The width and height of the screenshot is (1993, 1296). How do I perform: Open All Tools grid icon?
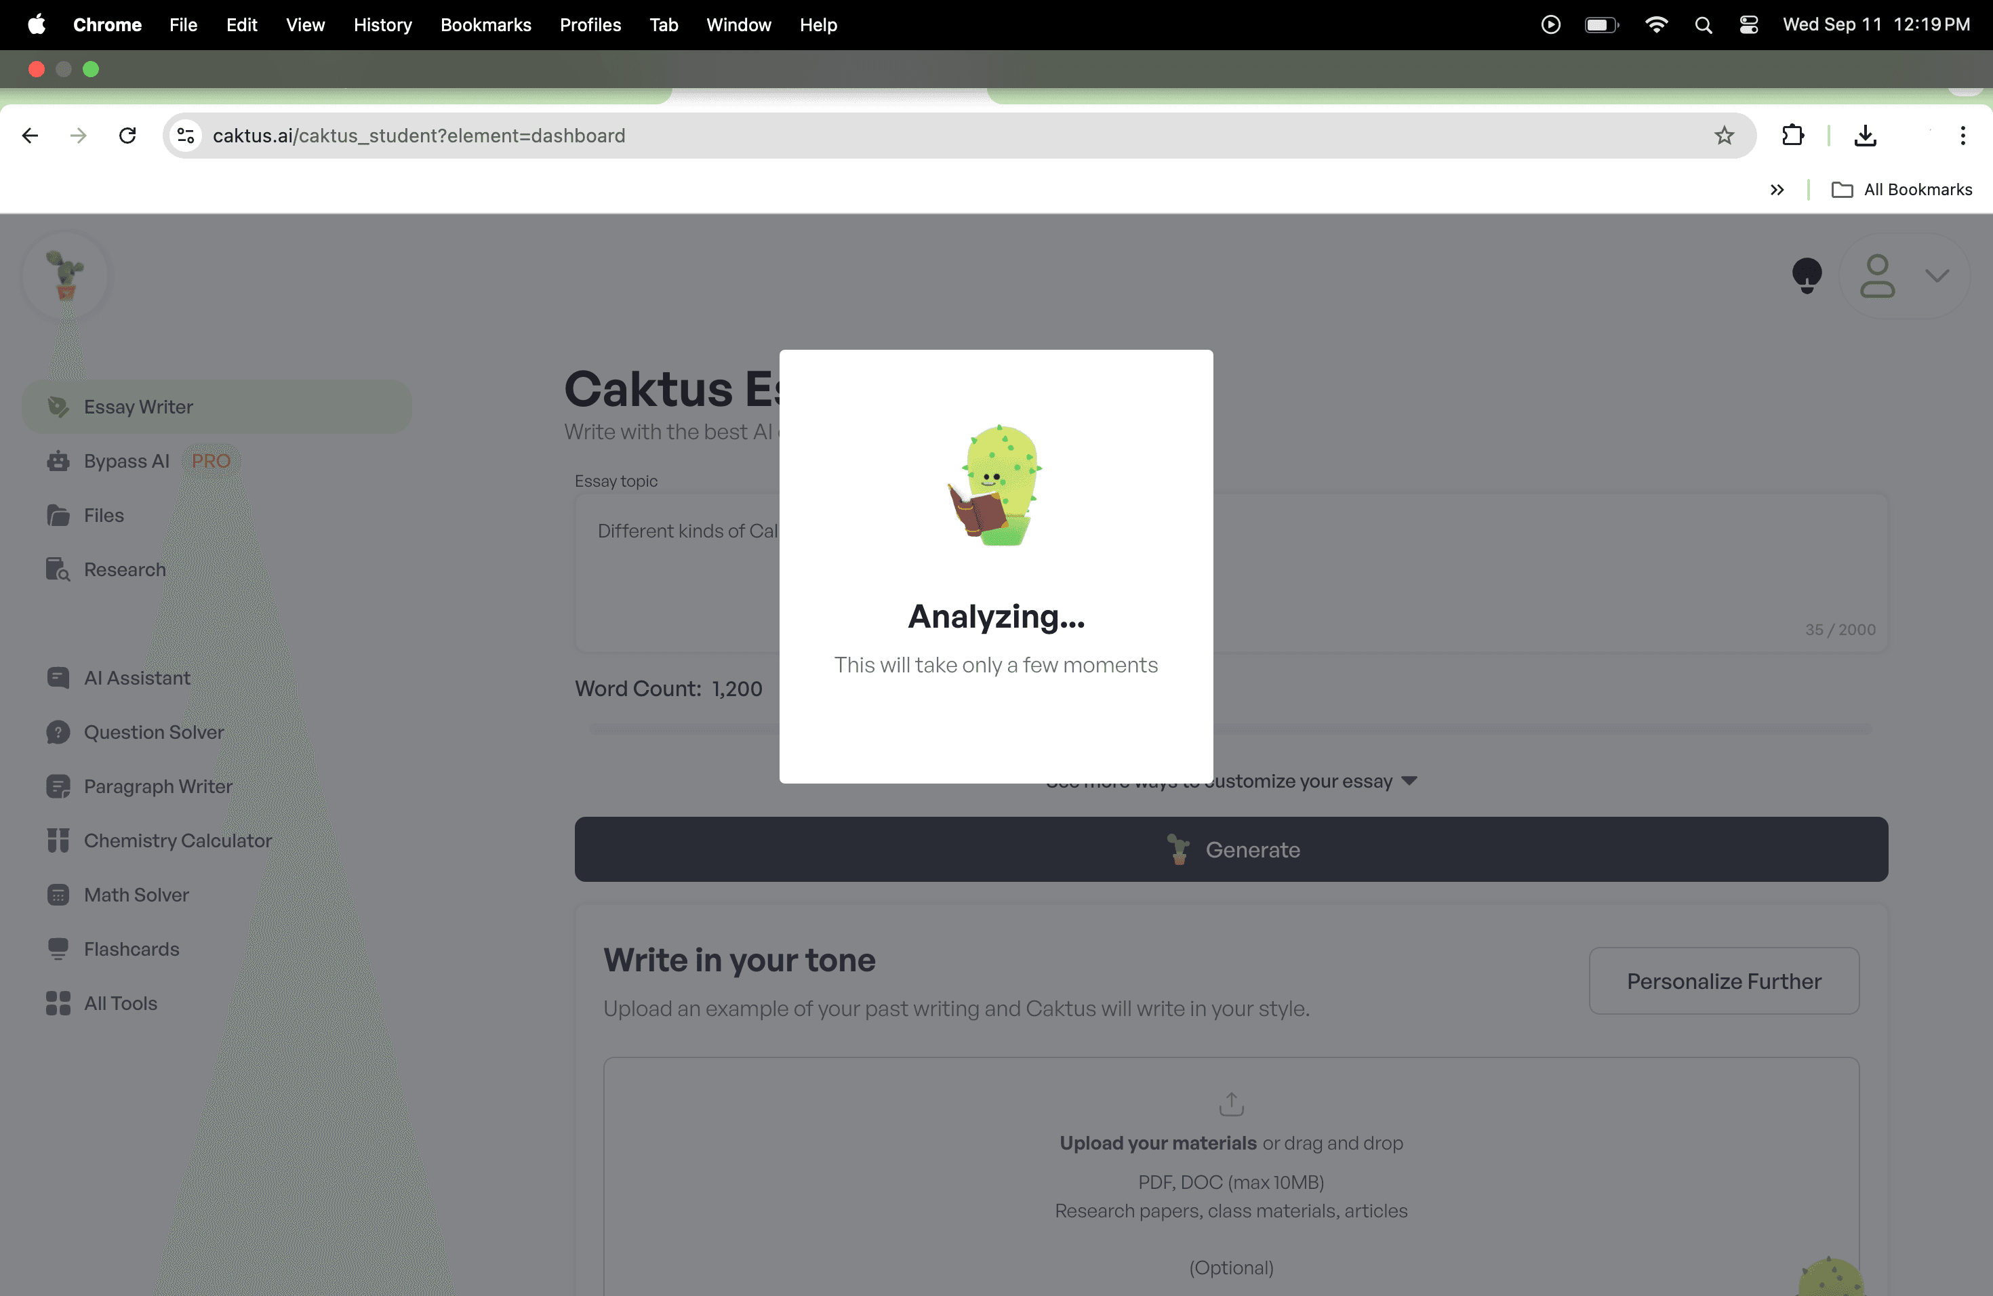click(58, 1003)
